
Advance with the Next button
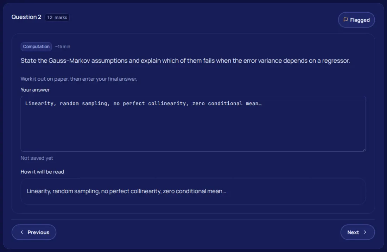(358, 232)
